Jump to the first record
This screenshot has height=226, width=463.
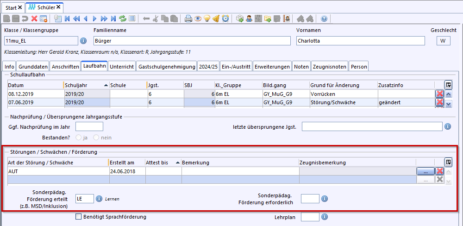[x=67, y=19]
